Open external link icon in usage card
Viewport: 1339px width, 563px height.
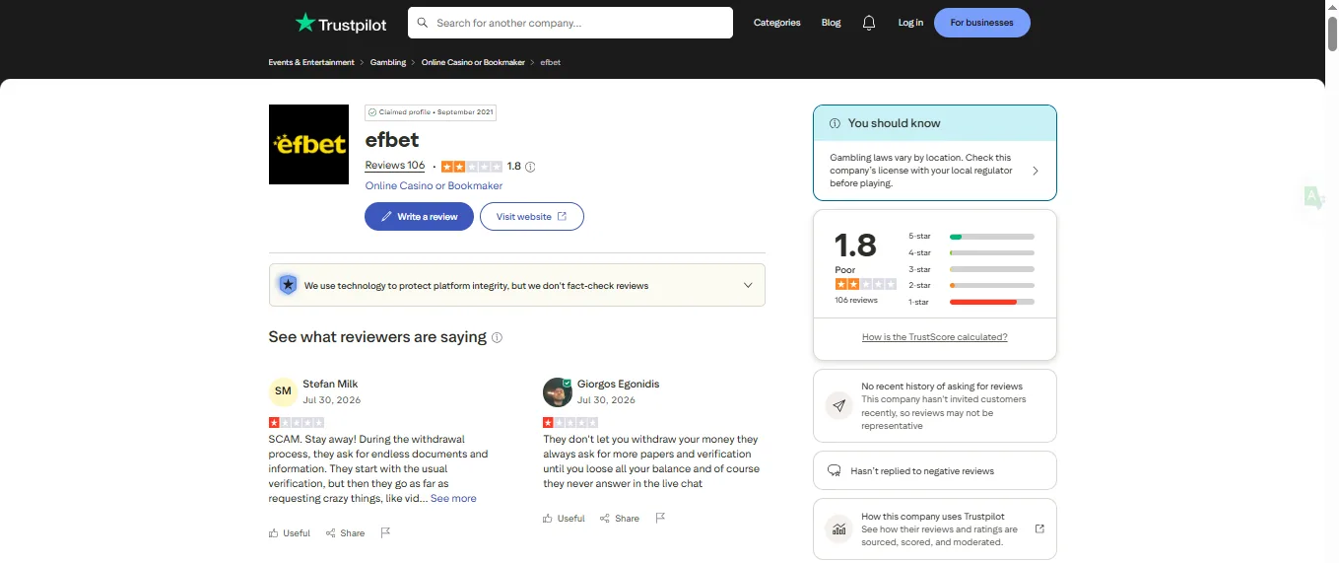(1039, 528)
